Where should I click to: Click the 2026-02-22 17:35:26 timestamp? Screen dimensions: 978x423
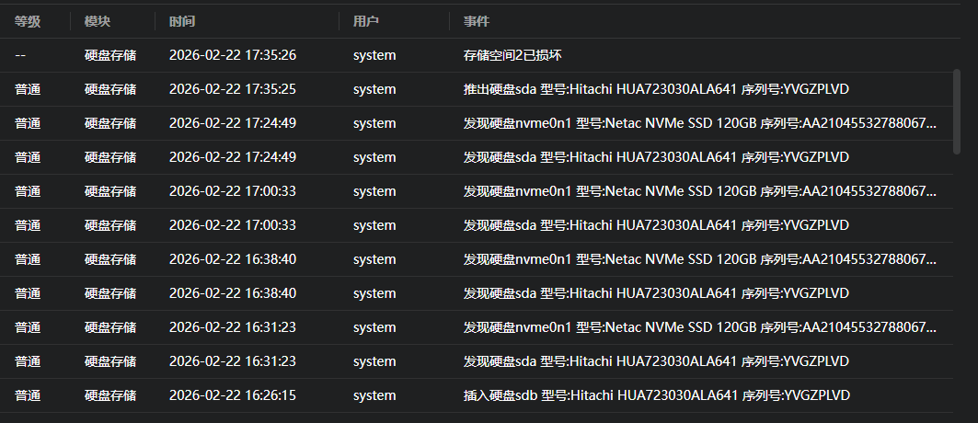[233, 55]
